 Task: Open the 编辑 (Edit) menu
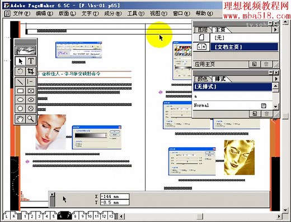[44, 13]
